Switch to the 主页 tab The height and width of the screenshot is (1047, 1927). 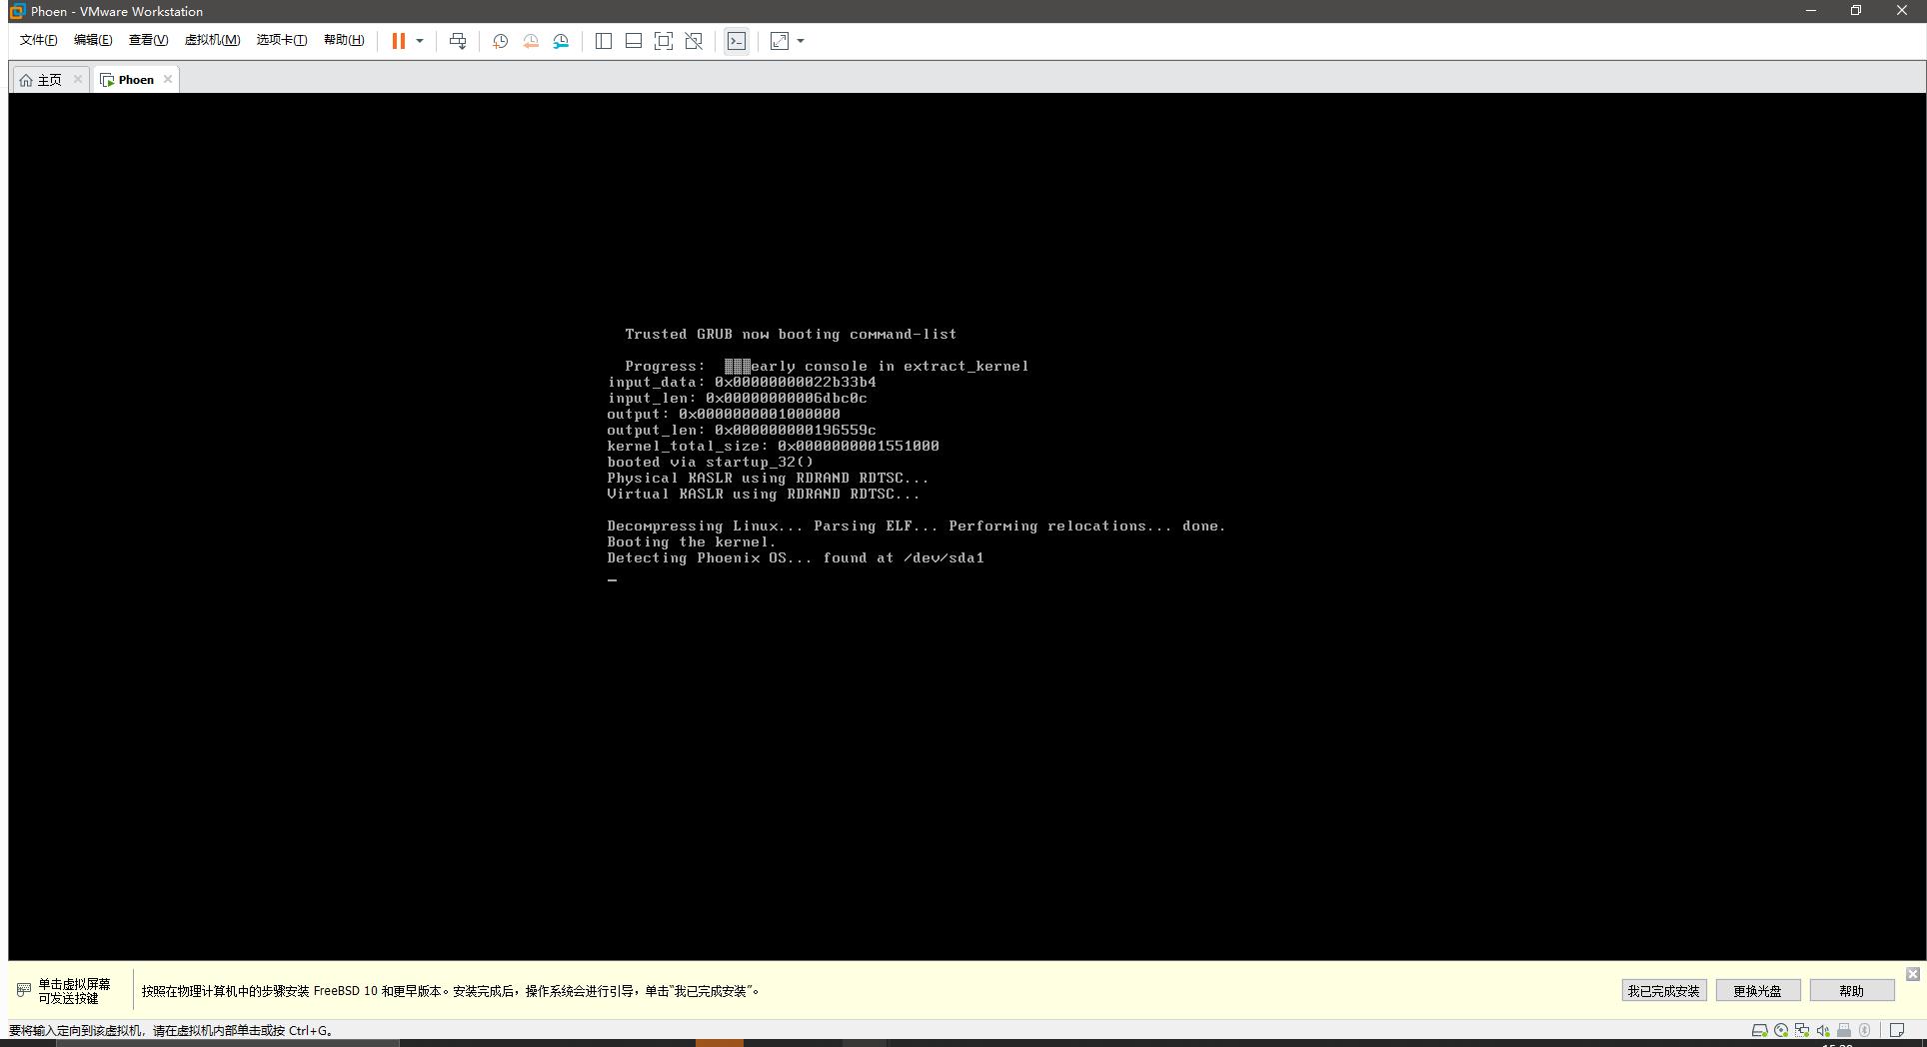click(45, 79)
